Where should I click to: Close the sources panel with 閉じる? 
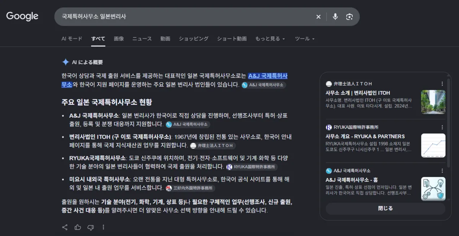pyautogui.click(x=385, y=209)
